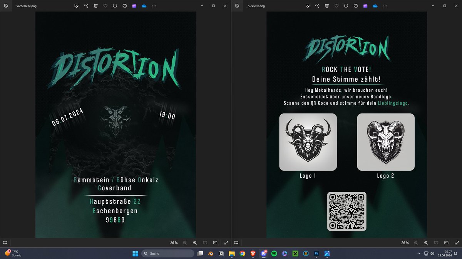Enter fullscreen in vorderseite.png window

click(x=226, y=243)
